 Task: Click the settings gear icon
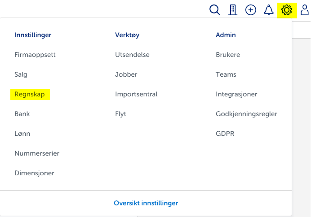coord(286,10)
